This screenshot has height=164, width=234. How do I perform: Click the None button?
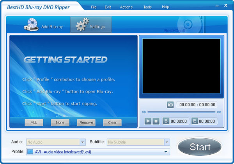click(60, 123)
